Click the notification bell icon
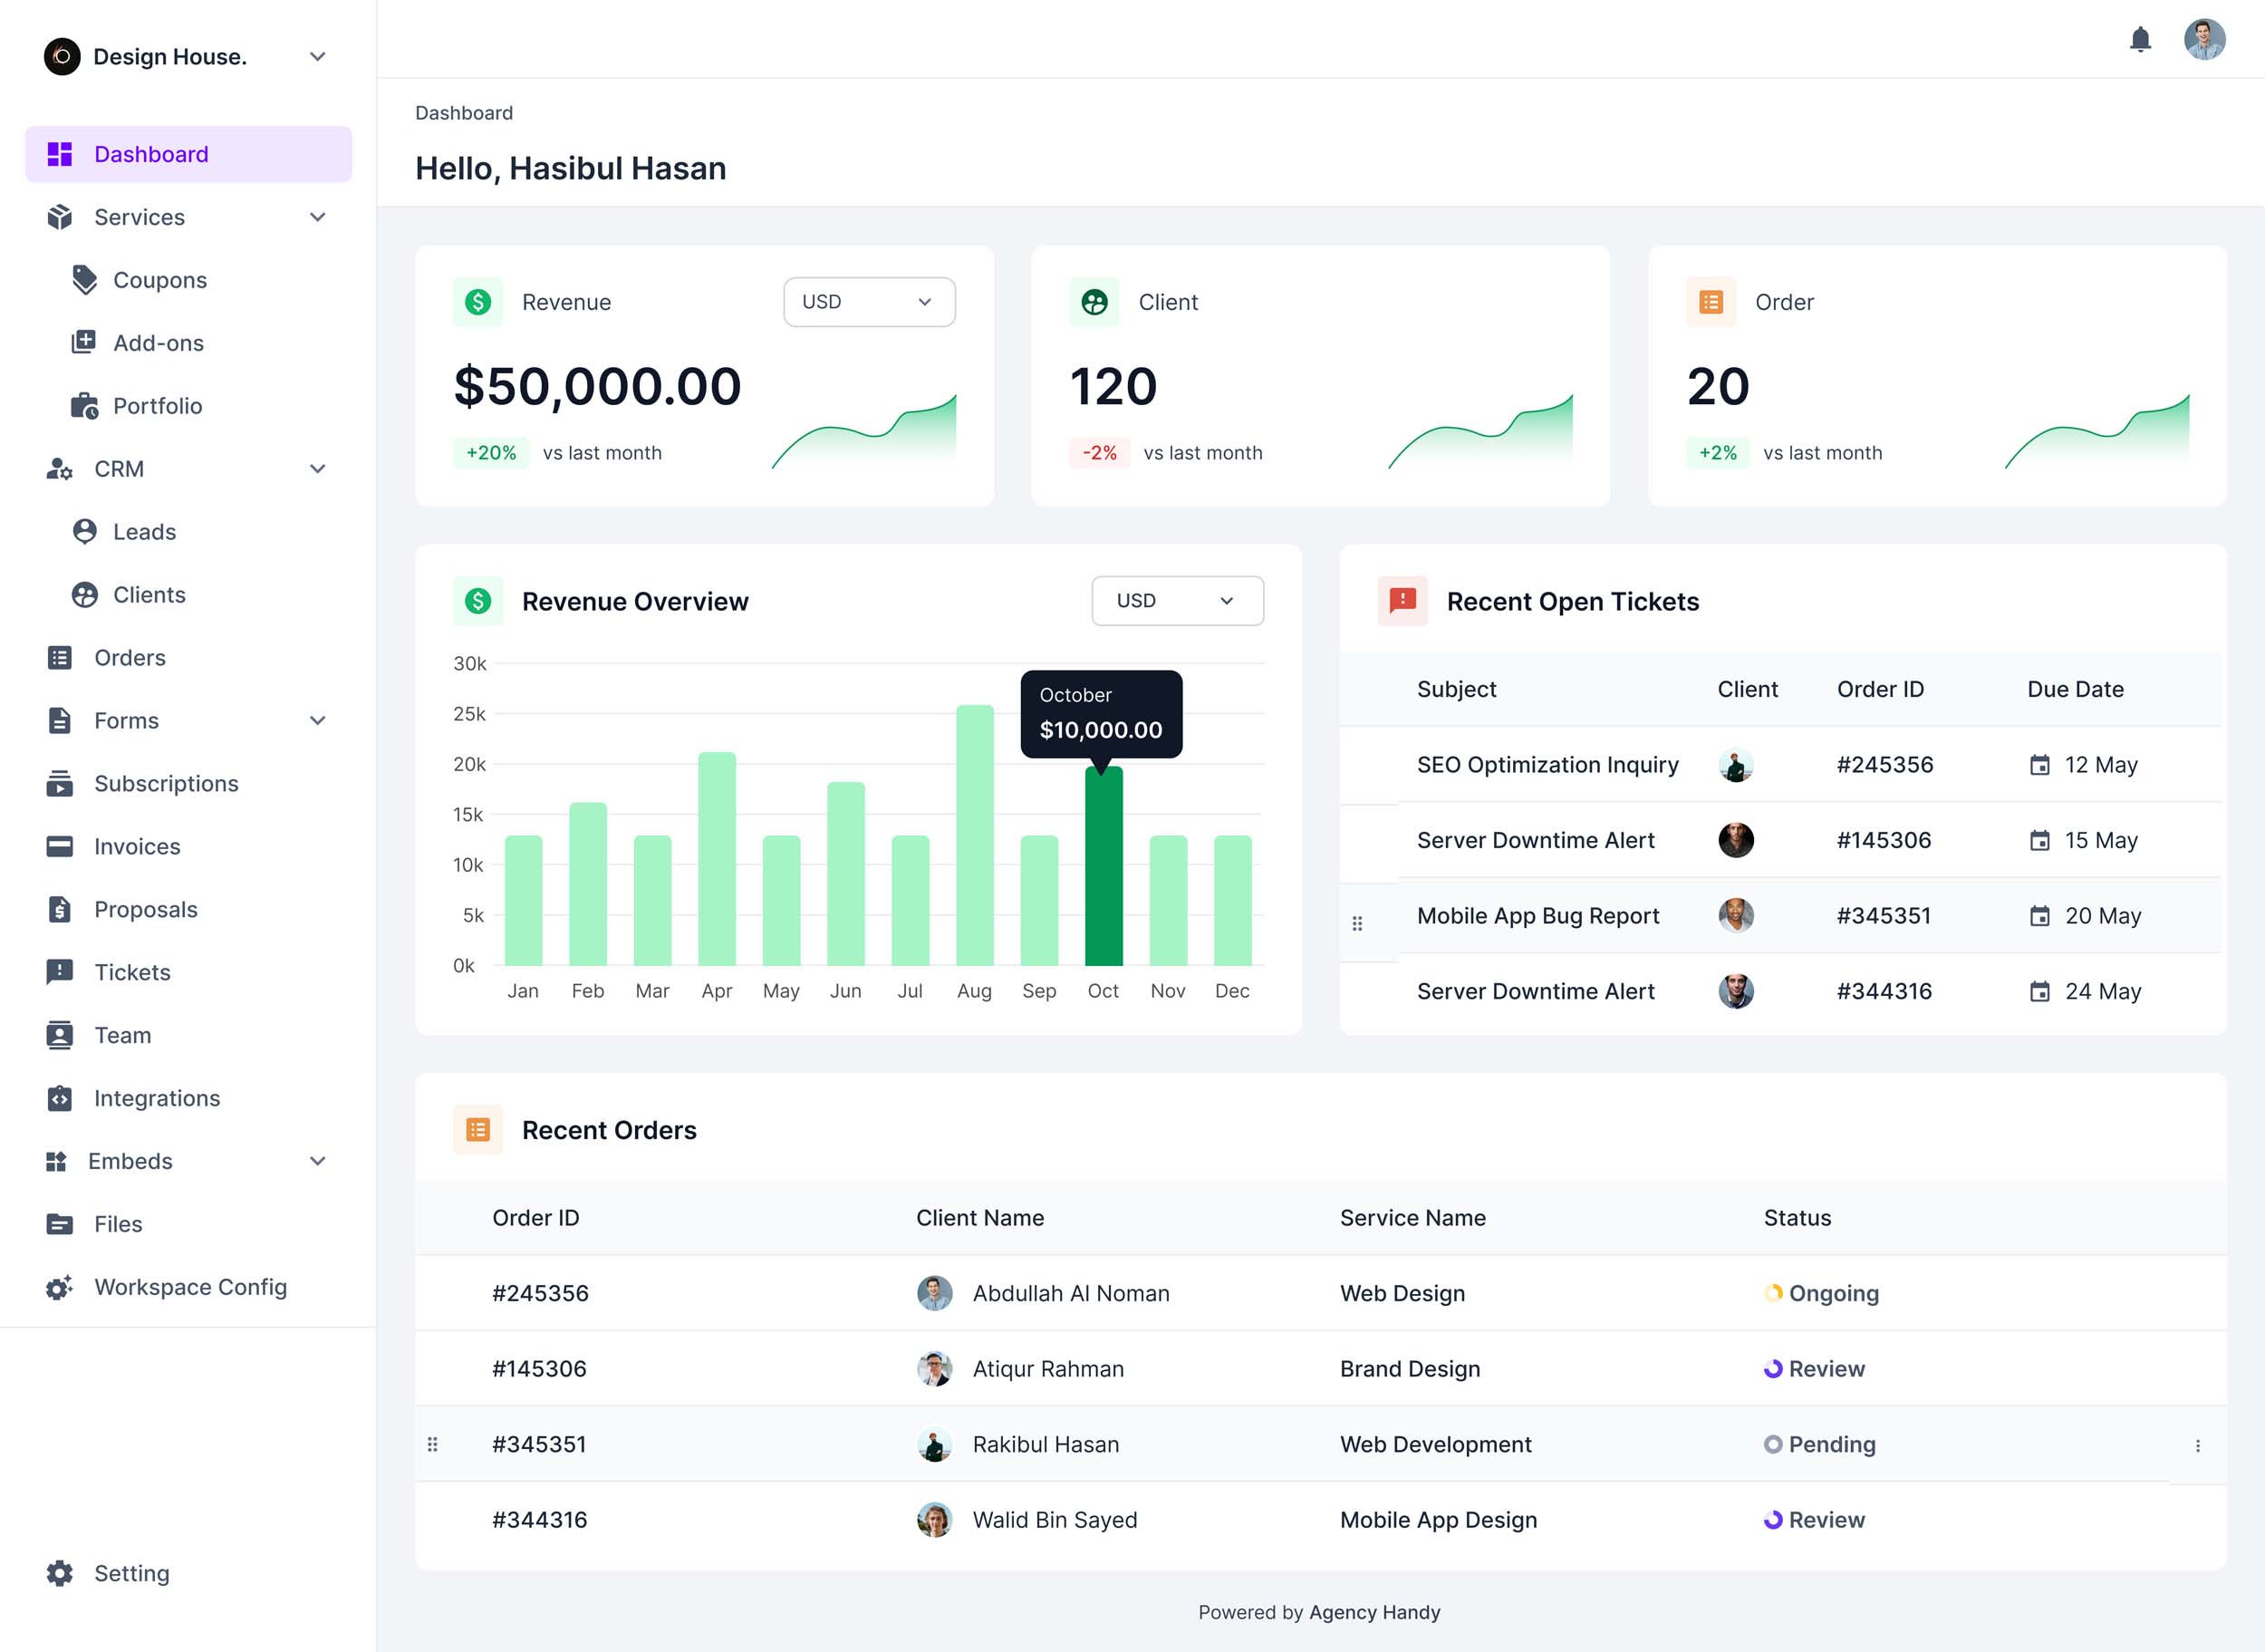The height and width of the screenshot is (1652, 2265). (2140, 40)
